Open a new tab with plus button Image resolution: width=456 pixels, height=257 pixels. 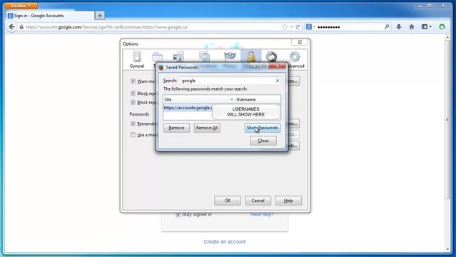(100, 16)
